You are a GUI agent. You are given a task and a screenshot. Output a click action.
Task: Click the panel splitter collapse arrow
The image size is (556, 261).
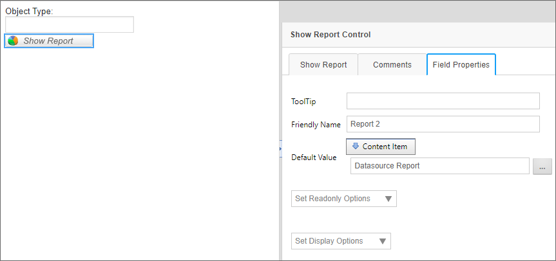280,148
